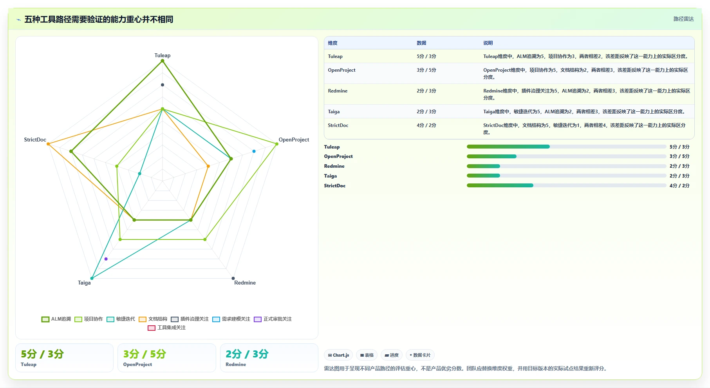The image size is (710, 388).
Task: Open the Tuleap 5分 / 3分 data card
Action: (64, 358)
